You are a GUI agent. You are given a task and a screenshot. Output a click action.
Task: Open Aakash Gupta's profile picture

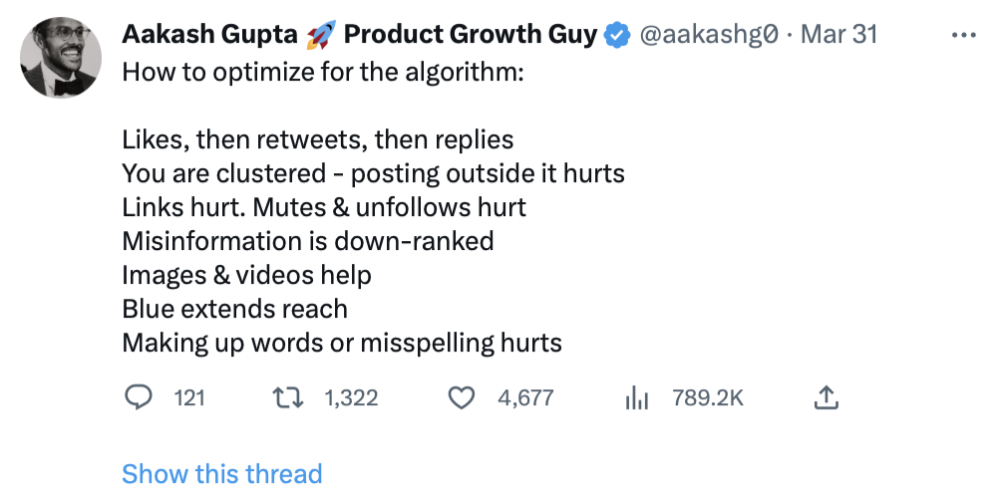tap(62, 59)
